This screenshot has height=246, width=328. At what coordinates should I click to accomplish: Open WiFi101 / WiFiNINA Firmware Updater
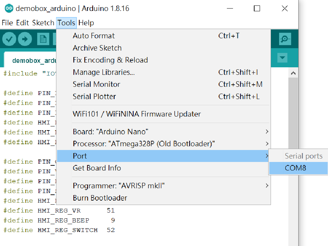[x=137, y=114]
